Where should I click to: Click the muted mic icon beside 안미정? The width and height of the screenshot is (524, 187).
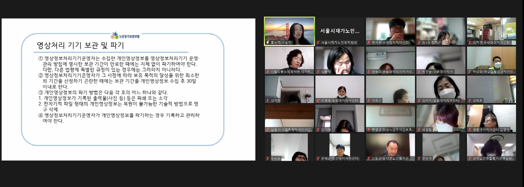click(318, 130)
